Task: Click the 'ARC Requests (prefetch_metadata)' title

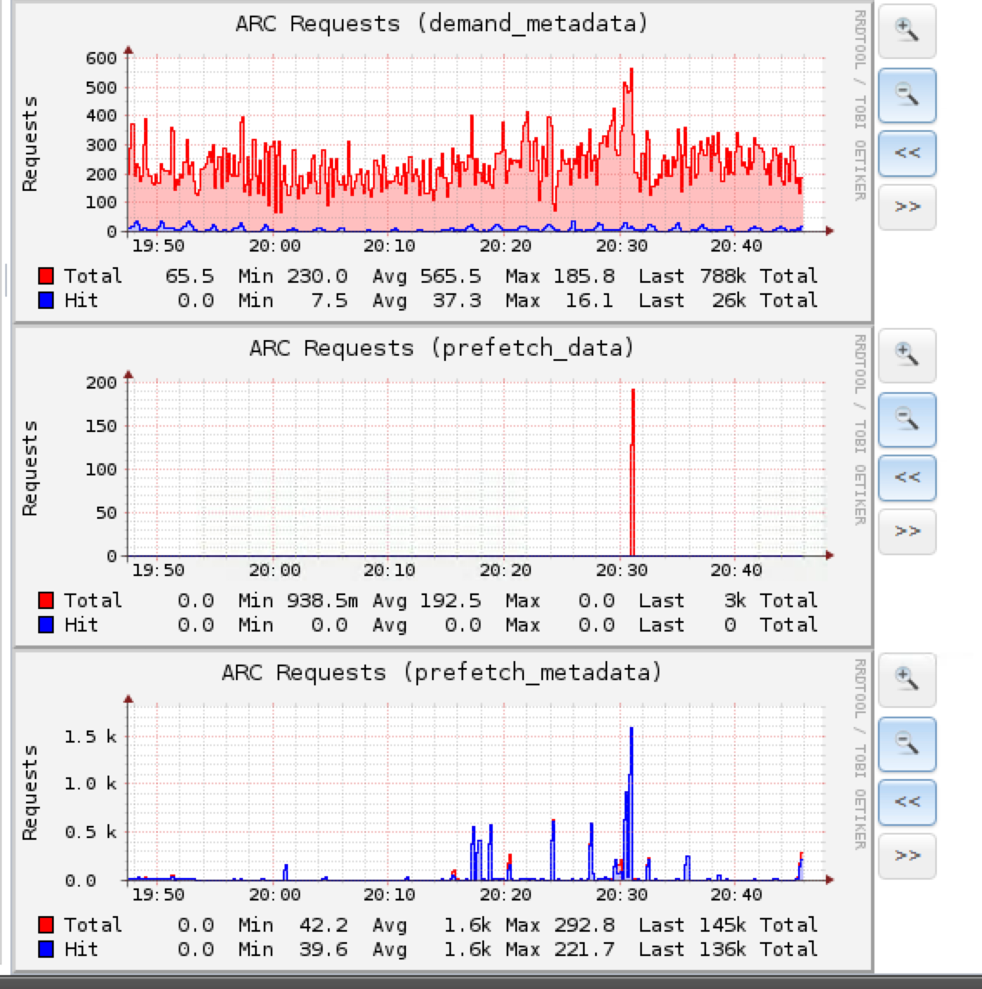Action: [x=442, y=672]
